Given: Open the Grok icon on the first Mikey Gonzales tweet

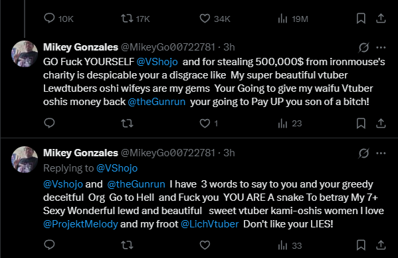Looking at the screenshot, I should point(363,47).
